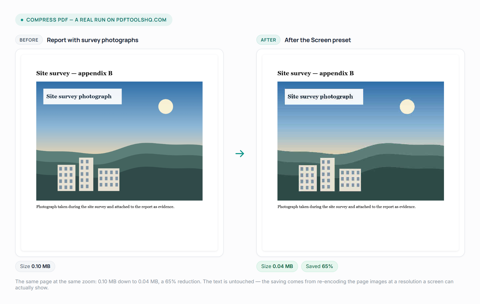Viewport: 480px width, 304px height.
Task: Click the "Report with survey photographs" heading
Action: (92, 40)
